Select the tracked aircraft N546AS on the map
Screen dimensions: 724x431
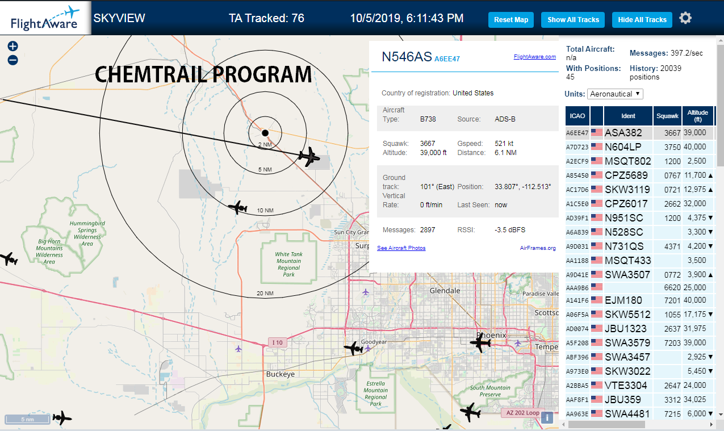point(309,157)
